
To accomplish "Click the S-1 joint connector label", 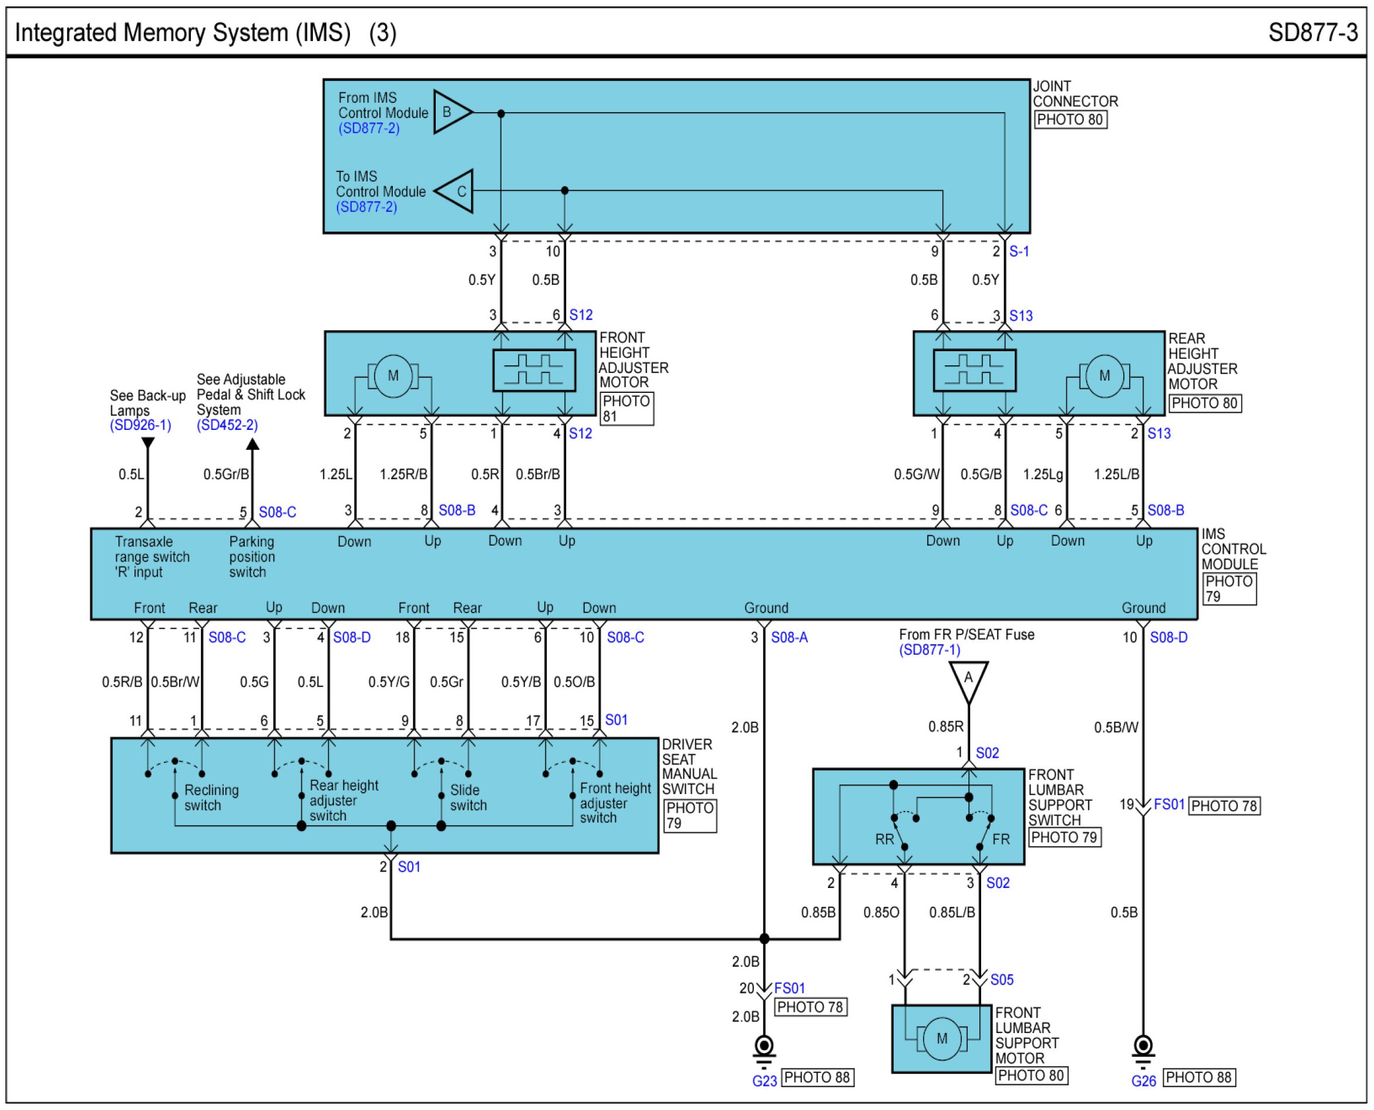I will [1019, 251].
